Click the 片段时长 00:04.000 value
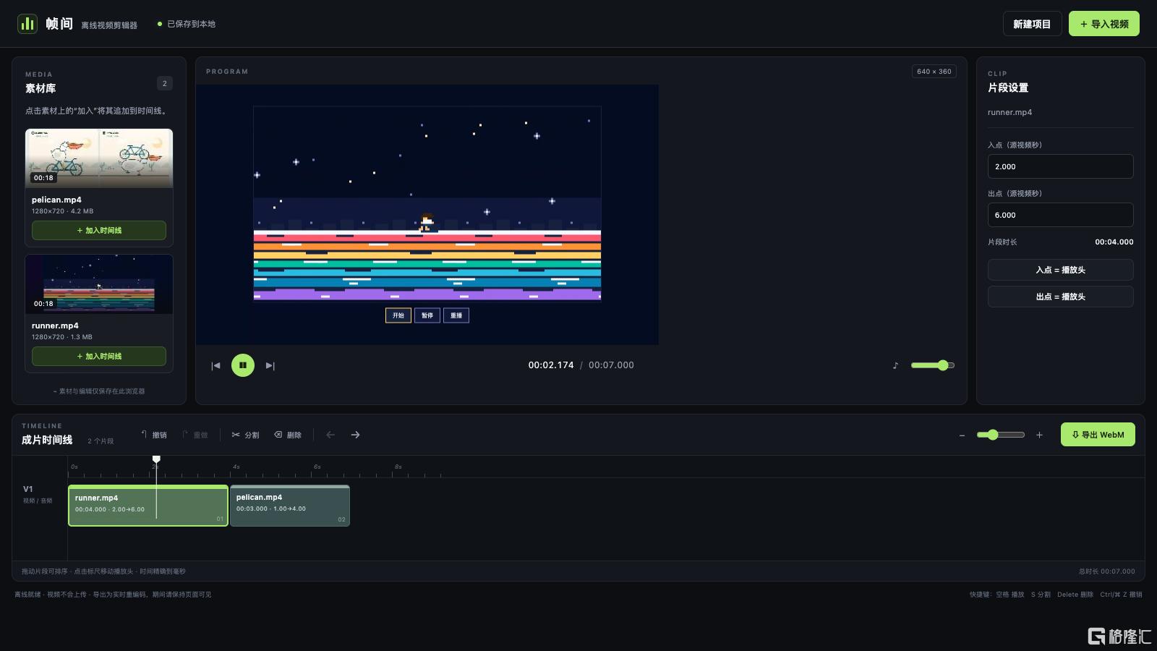1157x651 pixels. [1114, 242]
